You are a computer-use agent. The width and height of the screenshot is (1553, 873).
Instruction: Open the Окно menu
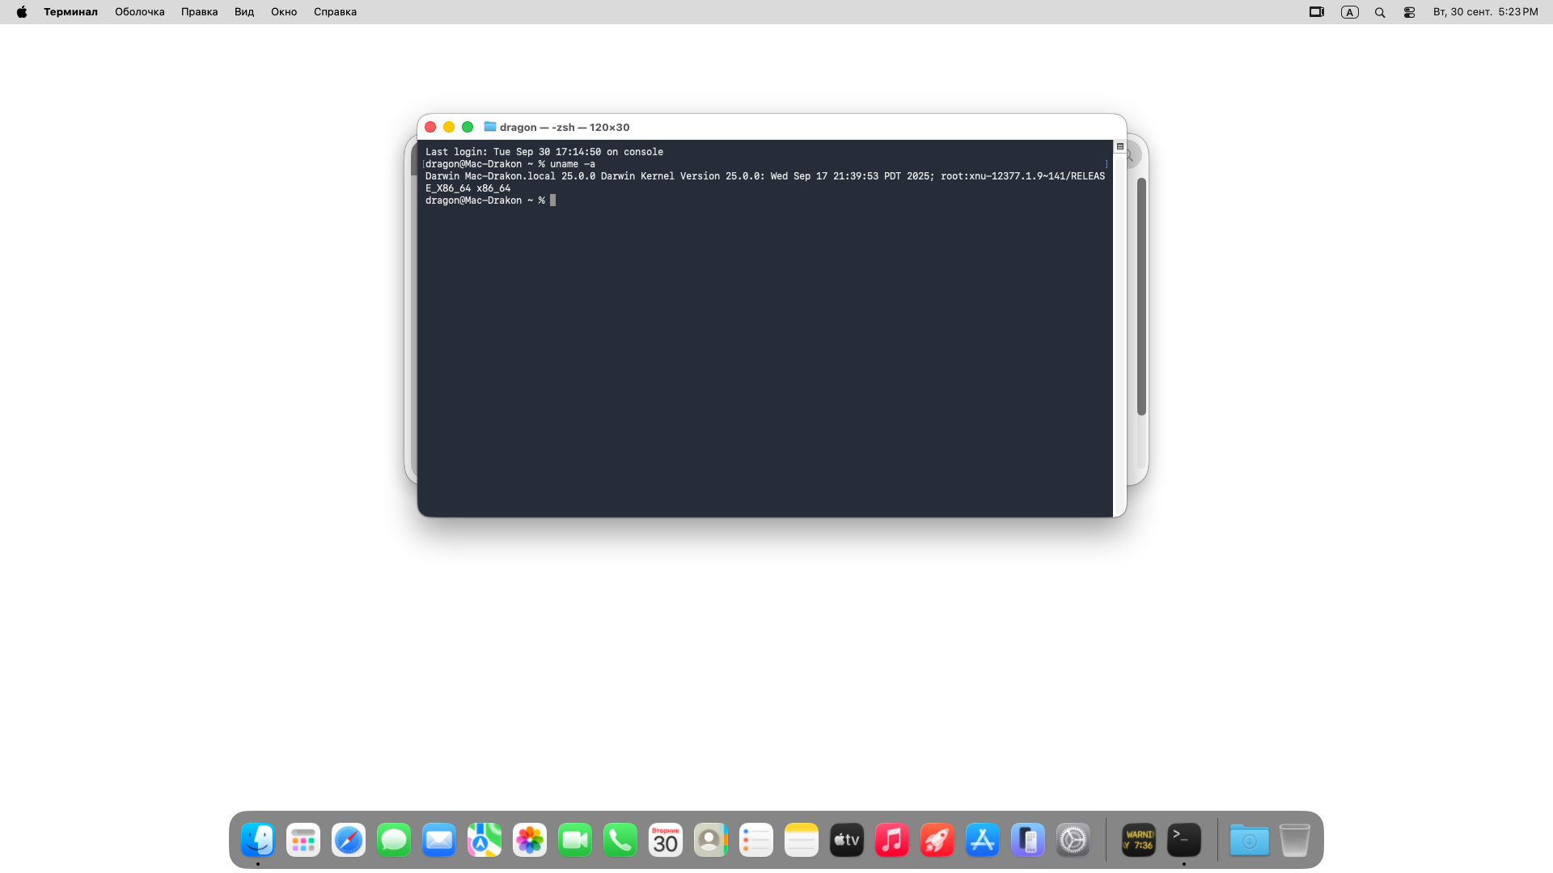[x=284, y=12]
